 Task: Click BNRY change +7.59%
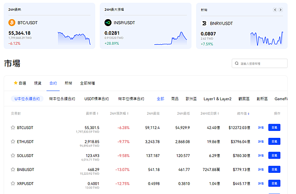point(207,44)
